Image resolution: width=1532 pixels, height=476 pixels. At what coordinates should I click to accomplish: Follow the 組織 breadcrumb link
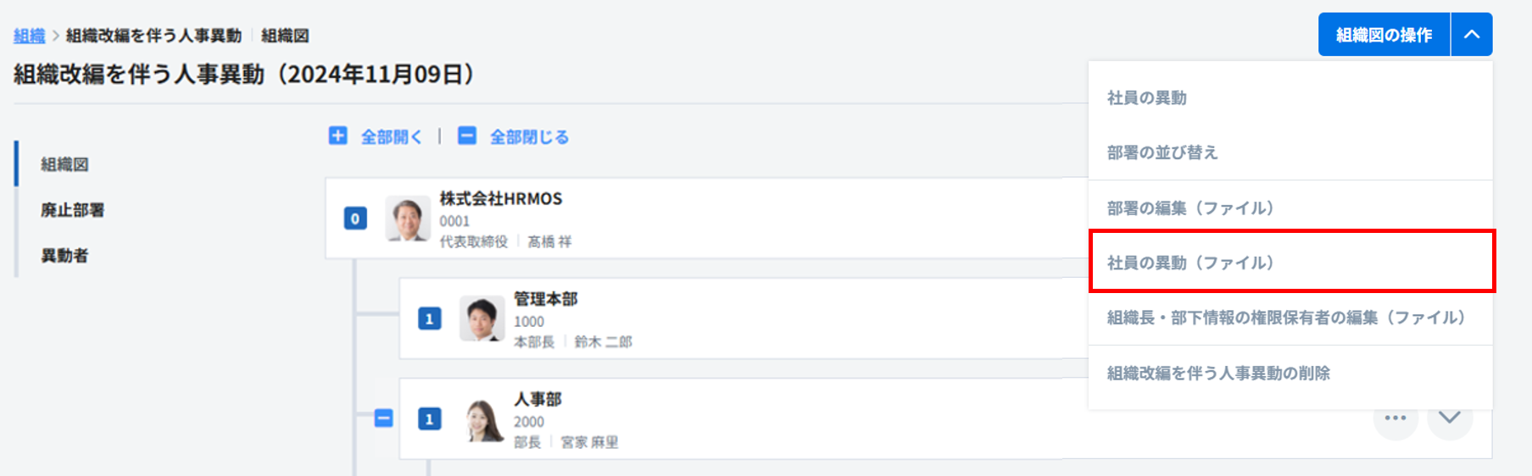pyautogui.click(x=29, y=36)
